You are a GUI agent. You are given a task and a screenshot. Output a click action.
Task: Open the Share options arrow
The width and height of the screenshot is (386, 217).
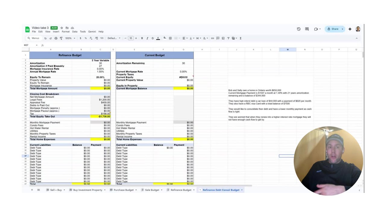342,29
